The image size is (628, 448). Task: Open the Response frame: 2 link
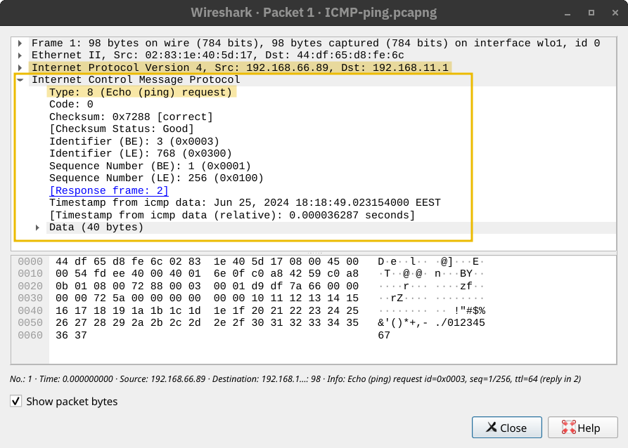[108, 190]
